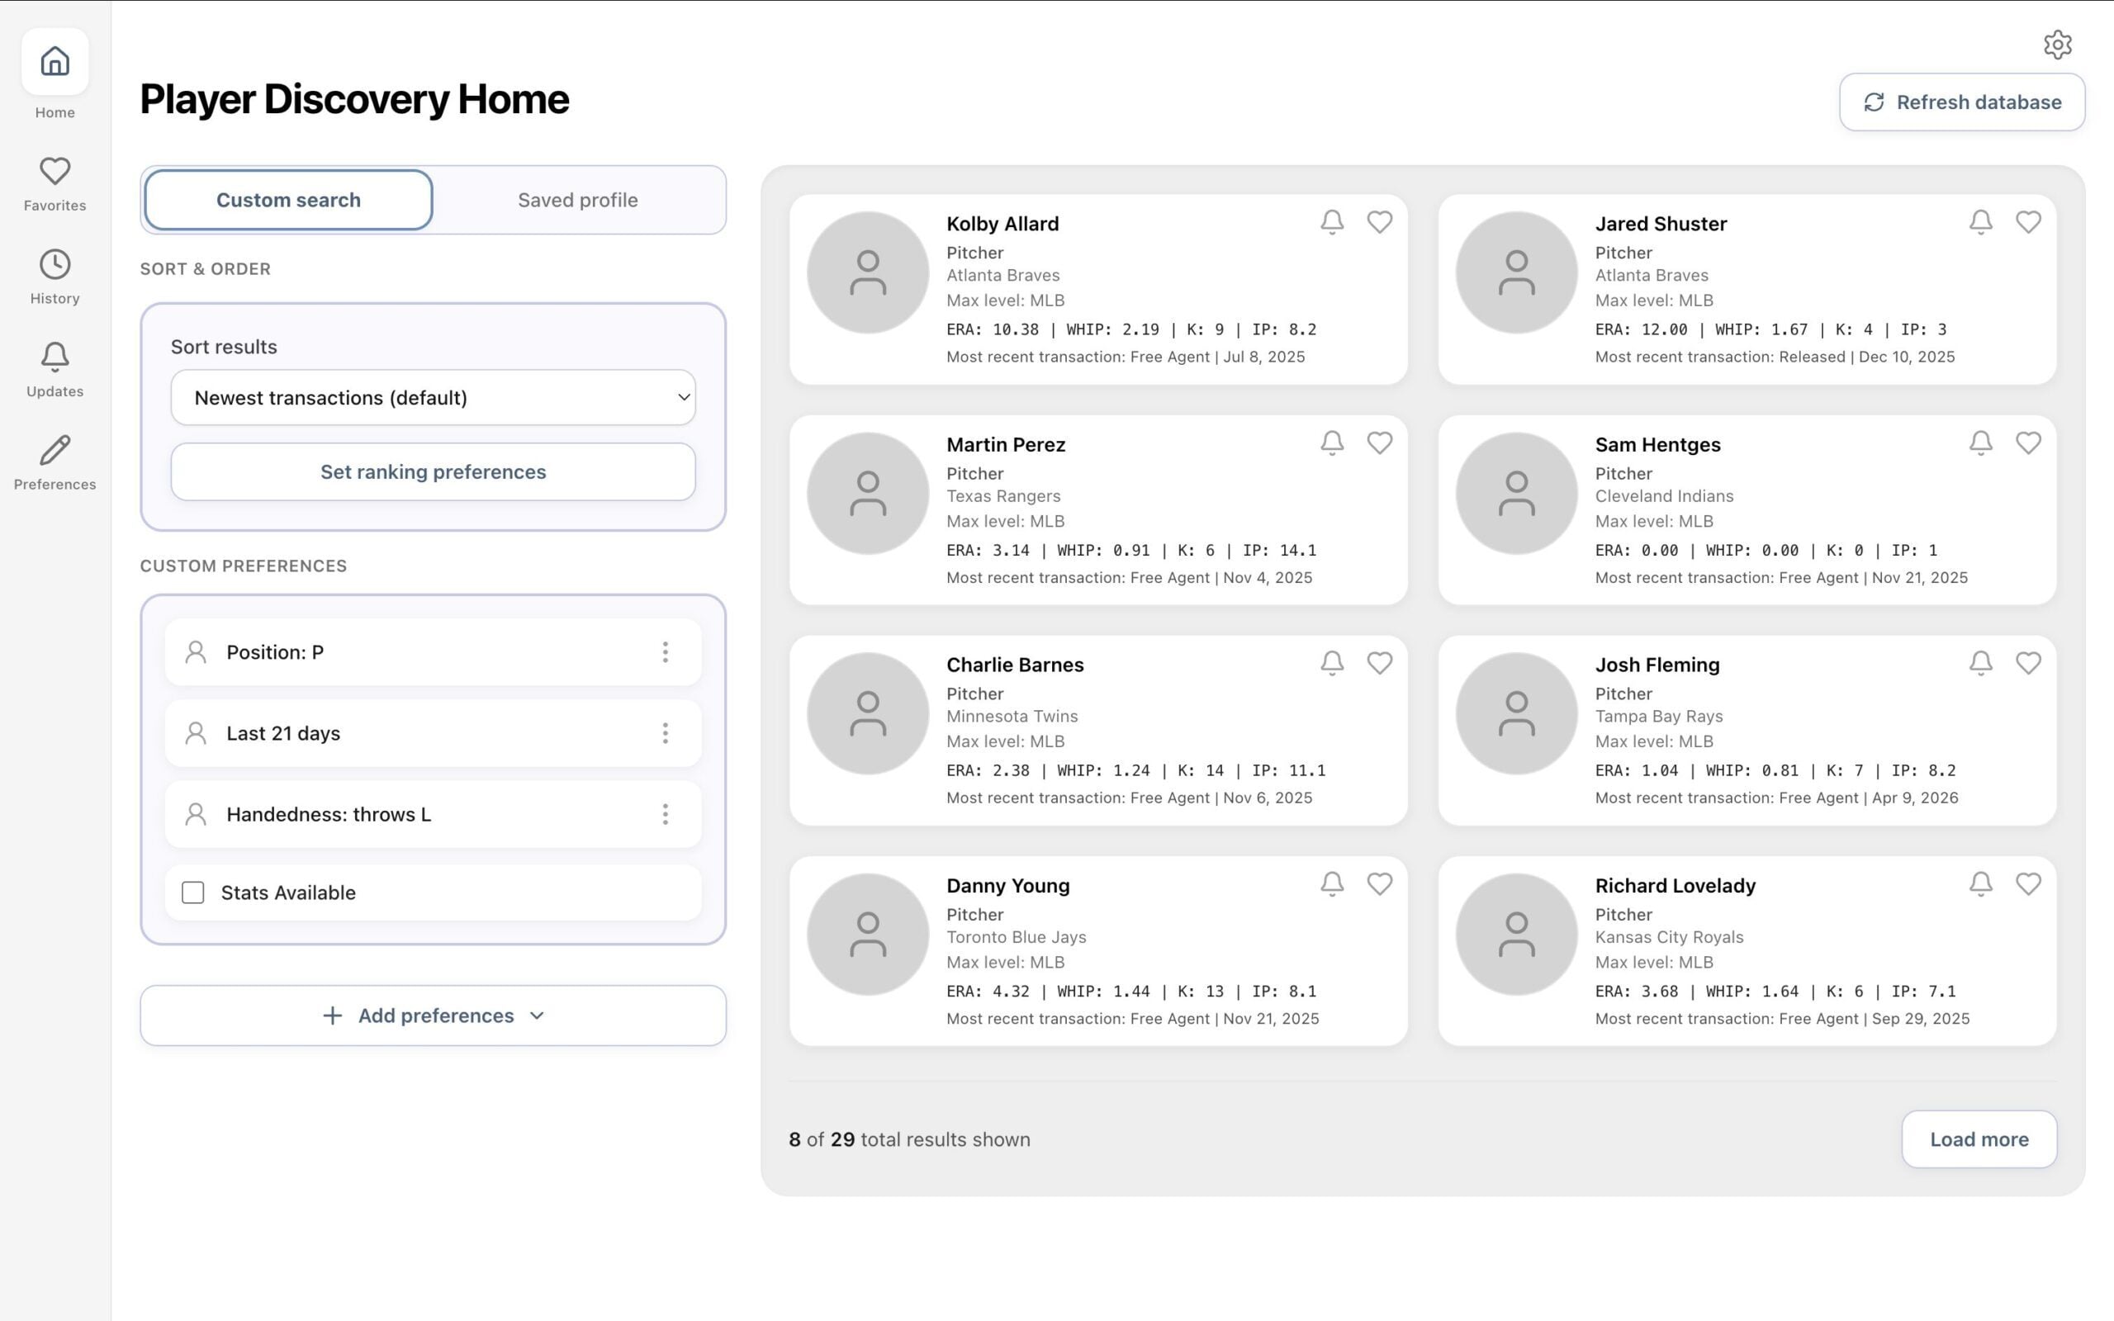Open options menu for Last 21 days
Viewport: 2114px width, 1321px height.
[x=665, y=733]
